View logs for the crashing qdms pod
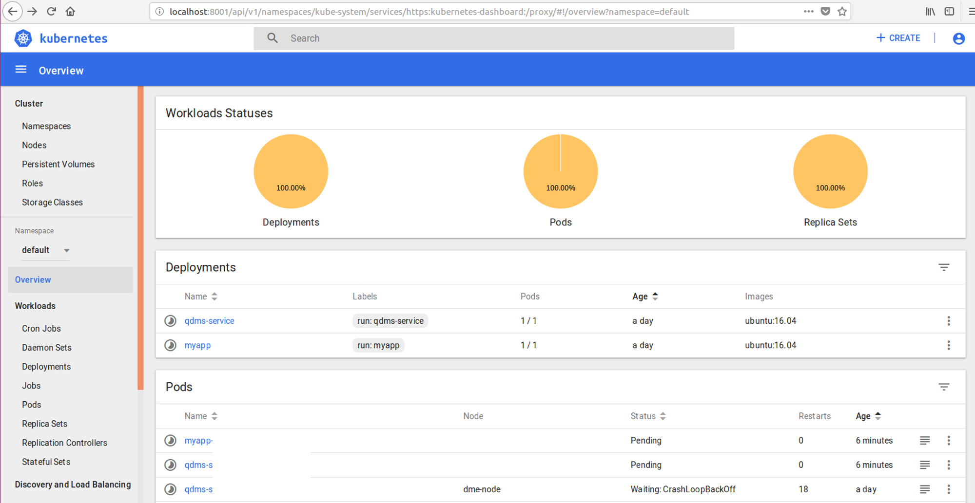Viewport: 975px width, 503px height. point(924,489)
